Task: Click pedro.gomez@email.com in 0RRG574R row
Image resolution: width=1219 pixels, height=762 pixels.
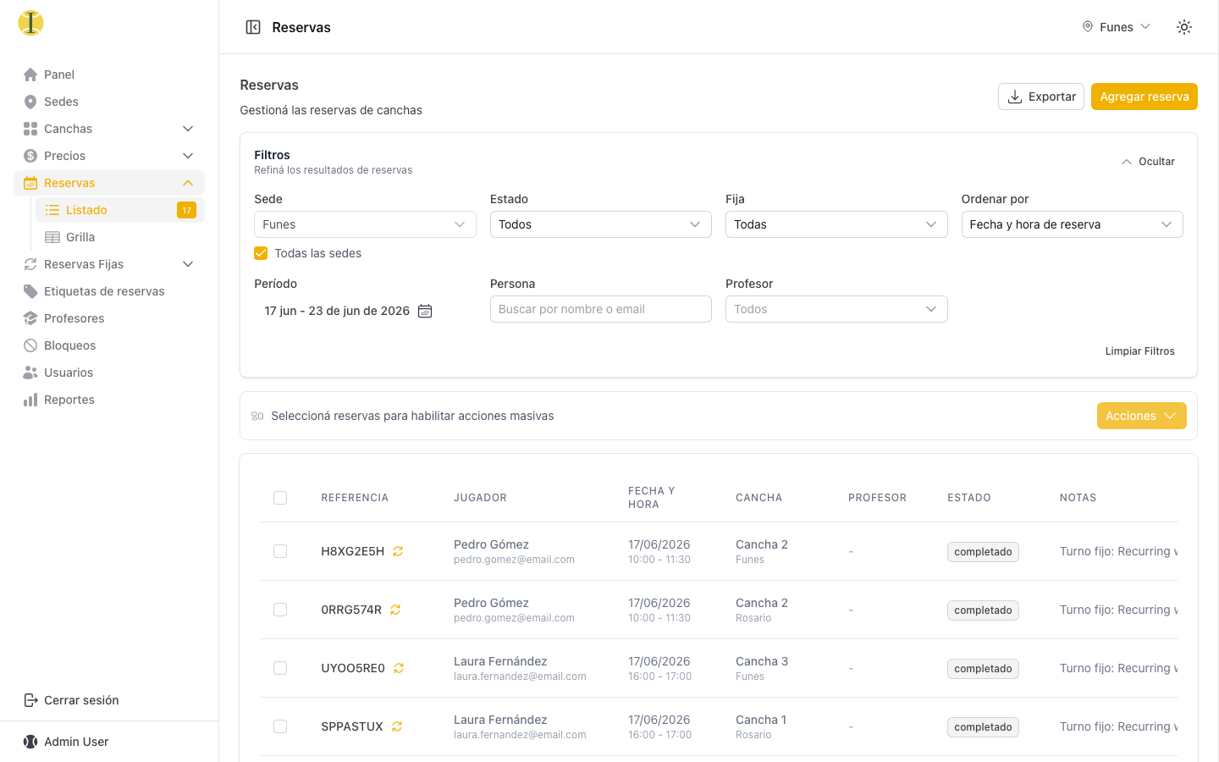Action: (514, 618)
